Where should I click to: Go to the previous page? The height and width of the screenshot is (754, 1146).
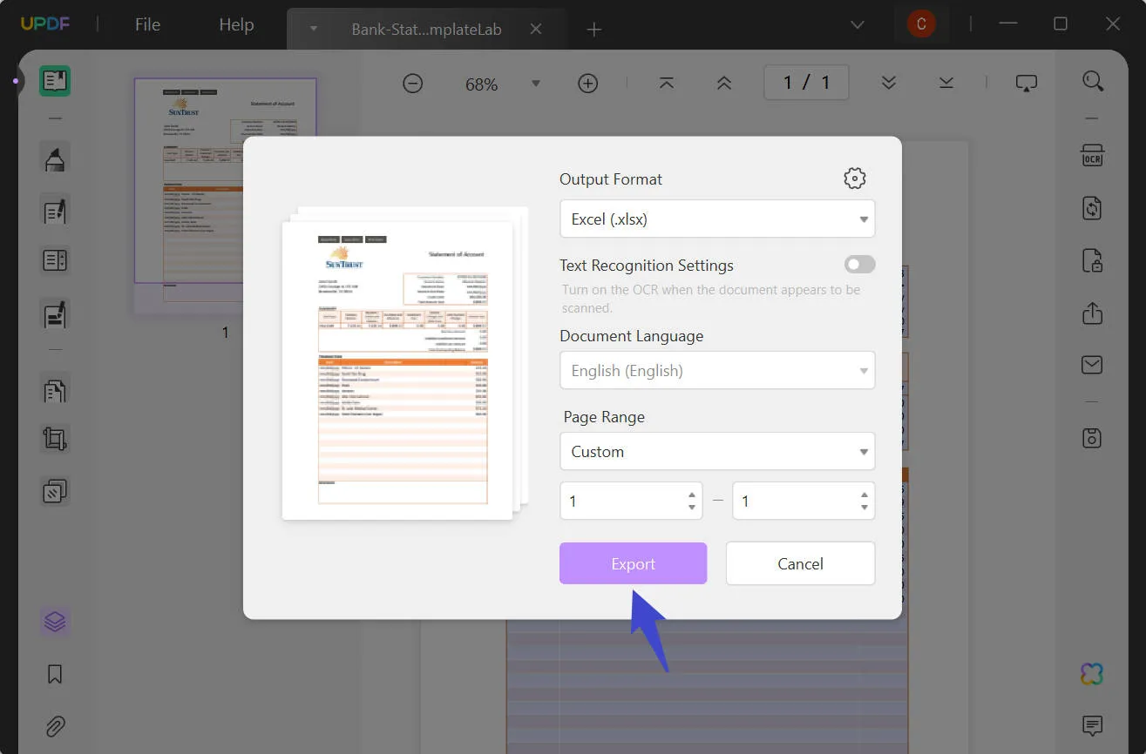coord(724,83)
